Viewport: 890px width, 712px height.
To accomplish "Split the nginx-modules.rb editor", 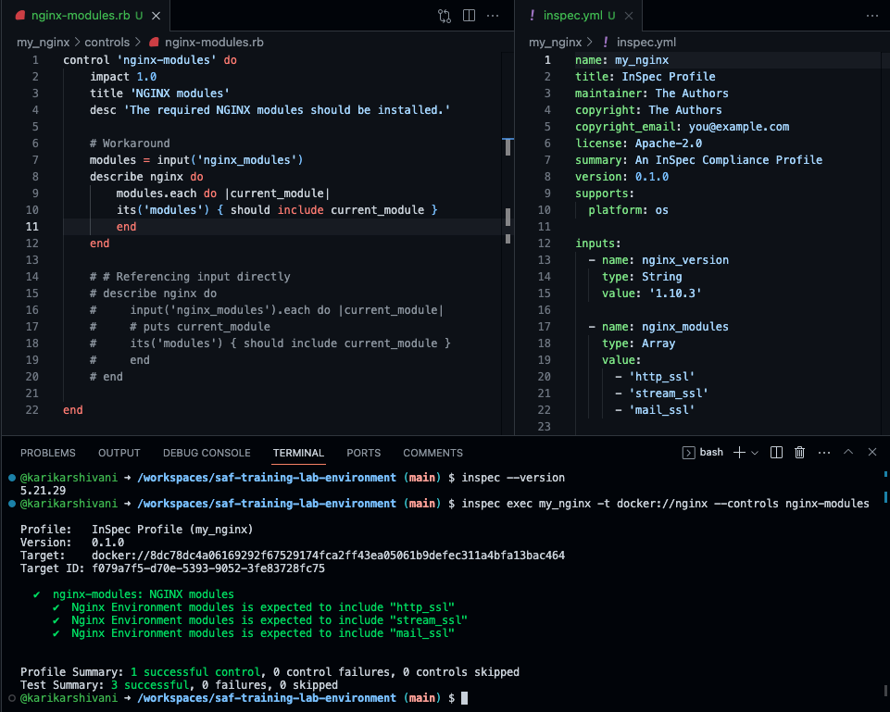I will 468,16.
